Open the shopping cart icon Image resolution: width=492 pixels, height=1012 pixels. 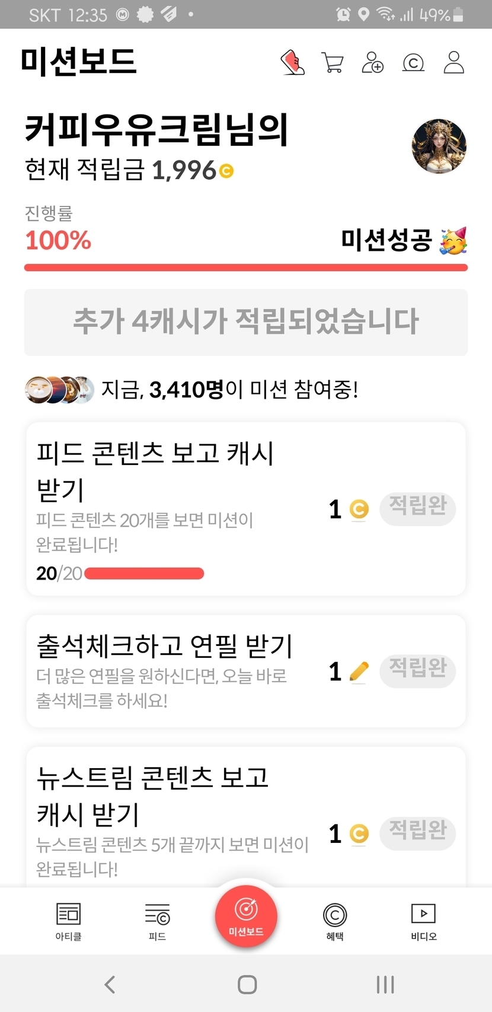click(x=333, y=62)
